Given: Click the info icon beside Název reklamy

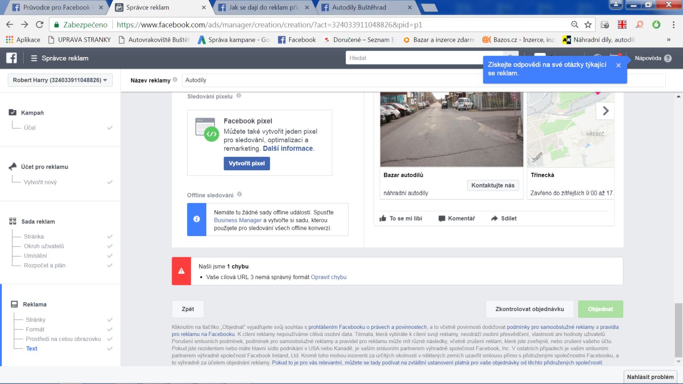Looking at the screenshot, I should 175,80.
